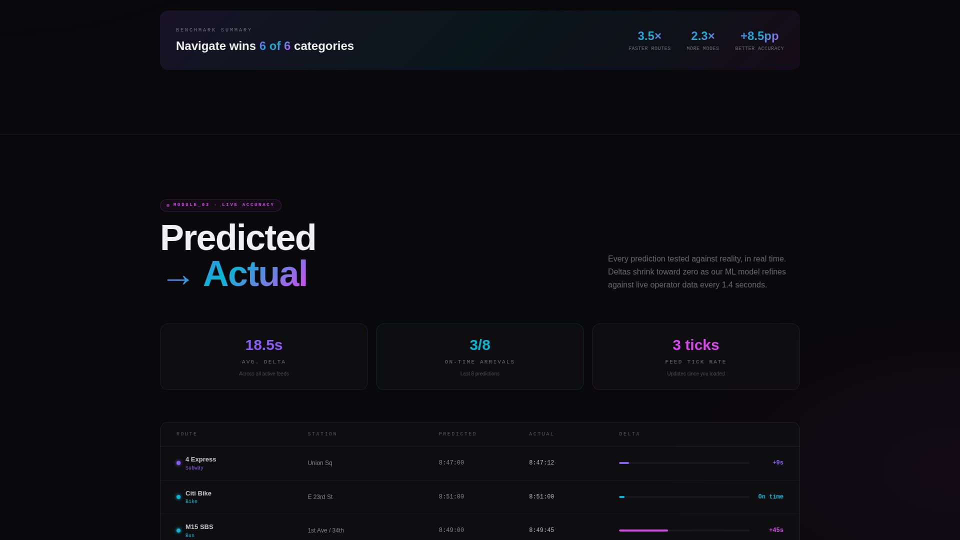Screen dimensions: 960x540
Task: Select the 4 Express route name
Action: (201, 459)
